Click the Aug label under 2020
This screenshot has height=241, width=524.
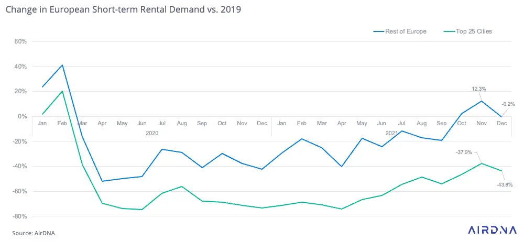point(182,123)
